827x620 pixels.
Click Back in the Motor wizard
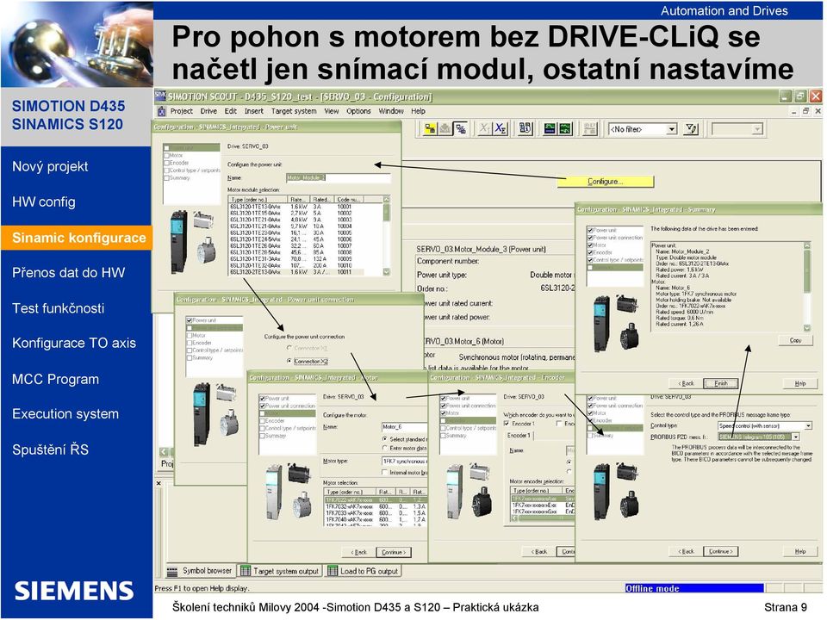(x=358, y=552)
